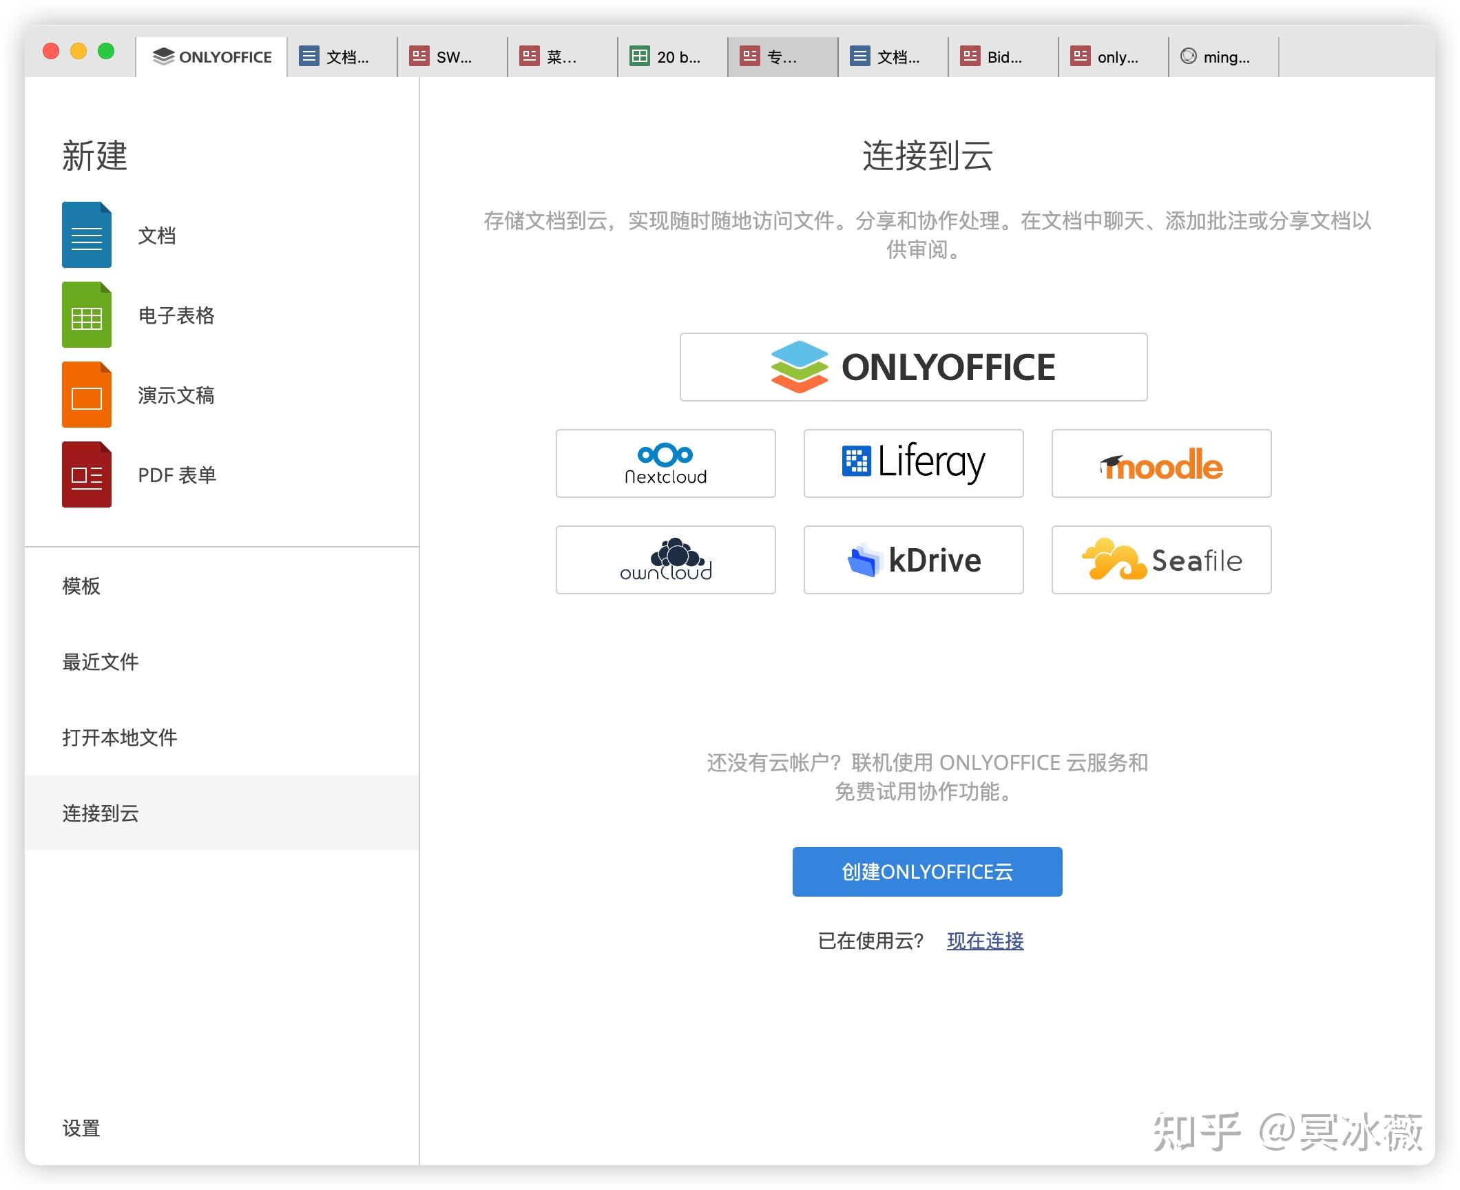1460x1190 pixels.
Task: Switch to the ONLYOFFICE start tab
Action: (211, 56)
